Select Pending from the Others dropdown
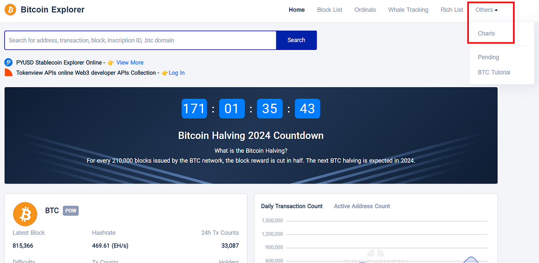Screen dimensions: 539x263 (488, 57)
